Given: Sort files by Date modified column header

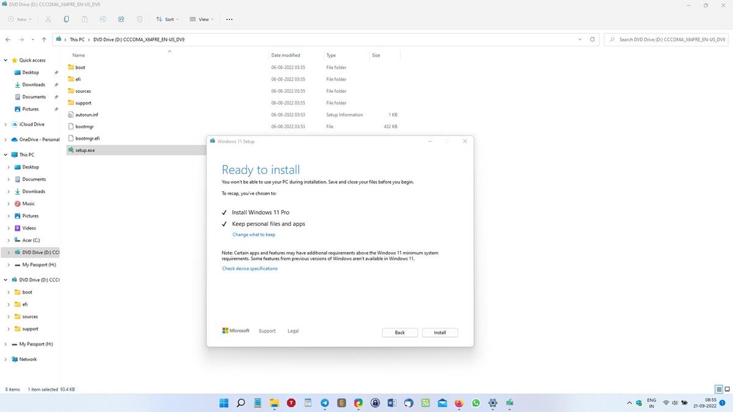Looking at the screenshot, I should pyautogui.click(x=285, y=55).
